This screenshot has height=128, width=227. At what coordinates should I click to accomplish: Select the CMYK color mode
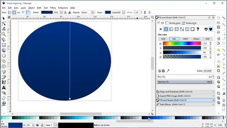click(185, 39)
